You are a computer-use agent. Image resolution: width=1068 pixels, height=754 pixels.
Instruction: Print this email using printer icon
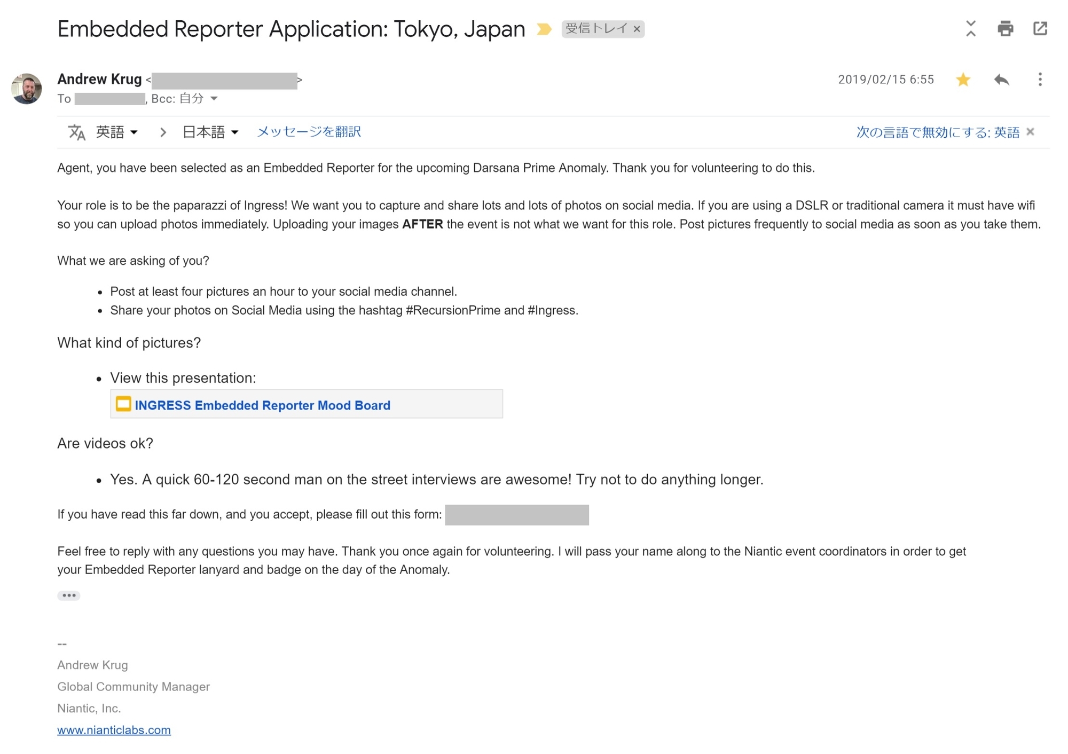click(1005, 28)
